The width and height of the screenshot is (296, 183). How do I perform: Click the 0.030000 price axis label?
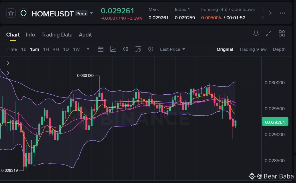pyautogui.click(x=275, y=83)
